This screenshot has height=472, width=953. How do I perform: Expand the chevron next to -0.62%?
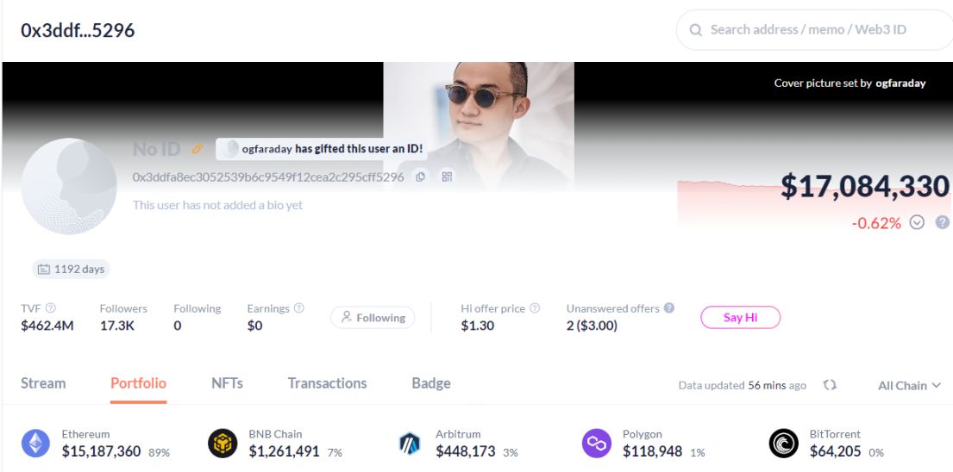tap(918, 222)
